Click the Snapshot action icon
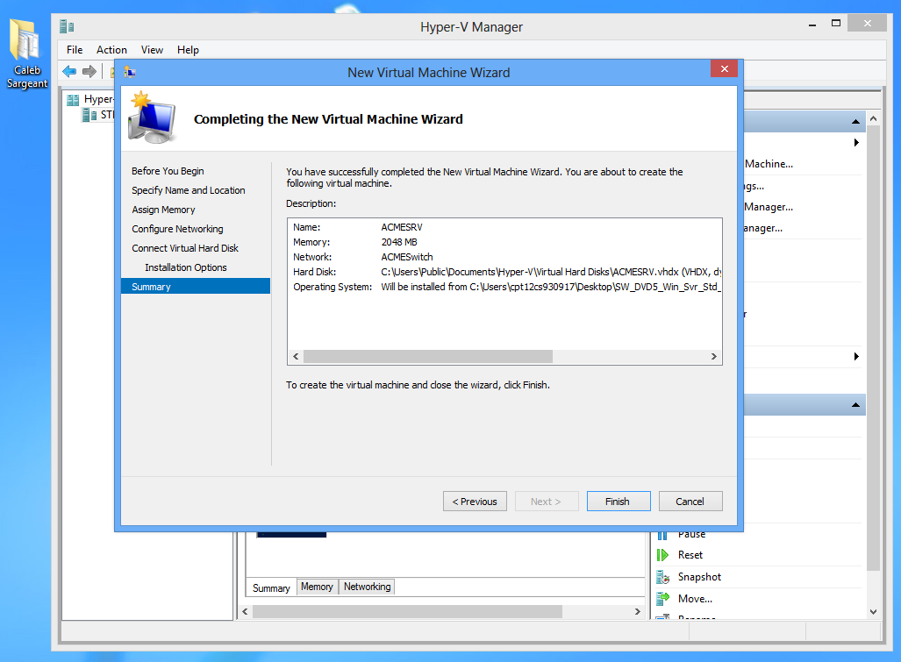This screenshot has height=662, width=901. [x=662, y=577]
